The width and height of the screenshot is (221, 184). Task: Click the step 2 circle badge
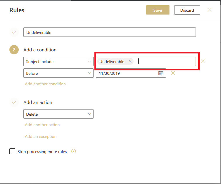(x=14, y=50)
